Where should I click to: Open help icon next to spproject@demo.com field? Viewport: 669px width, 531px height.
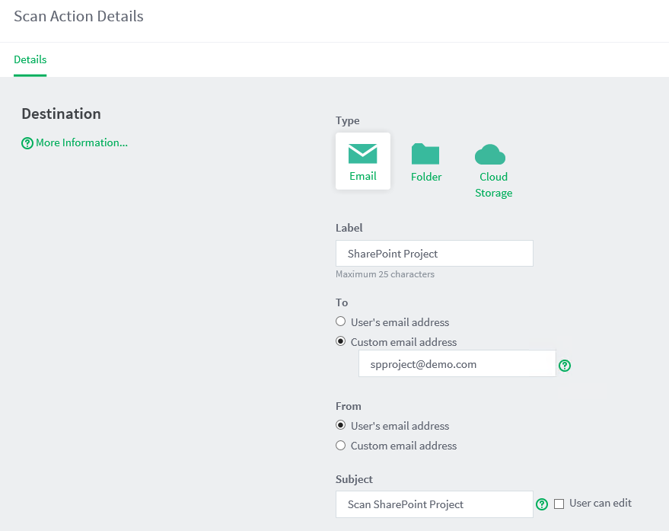coord(565,366)
